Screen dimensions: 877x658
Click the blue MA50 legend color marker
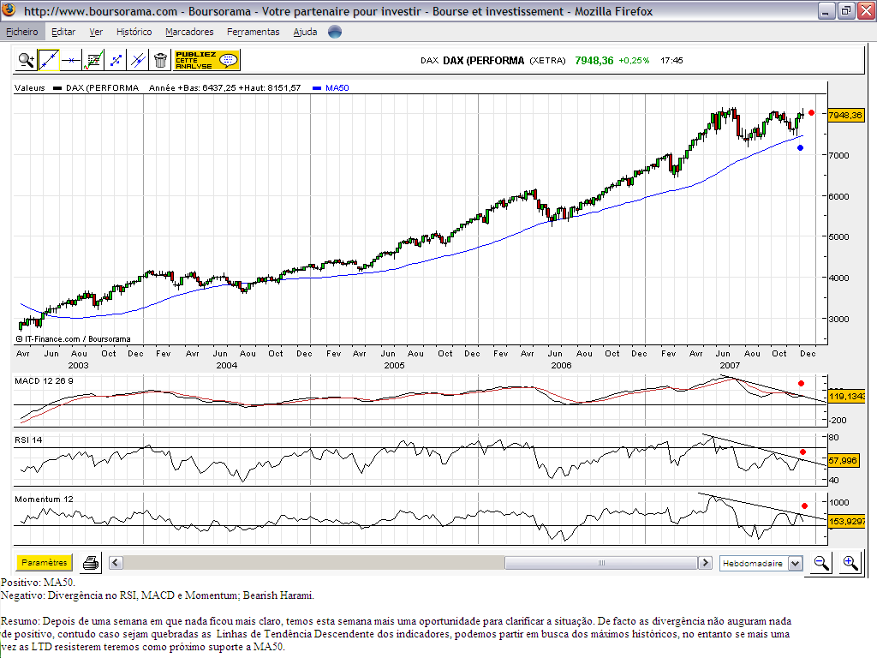point(317,88)
